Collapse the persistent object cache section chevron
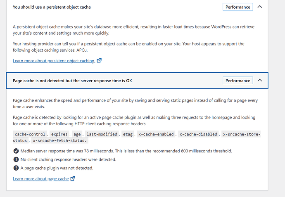Viewport: 285px width, 197px height. 260,7
